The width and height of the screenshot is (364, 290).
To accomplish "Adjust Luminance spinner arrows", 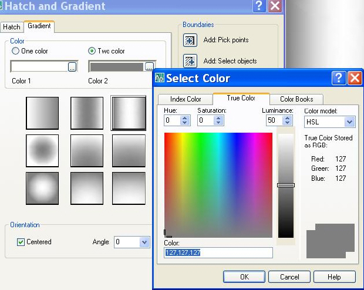I will click(x=288, y=120).
